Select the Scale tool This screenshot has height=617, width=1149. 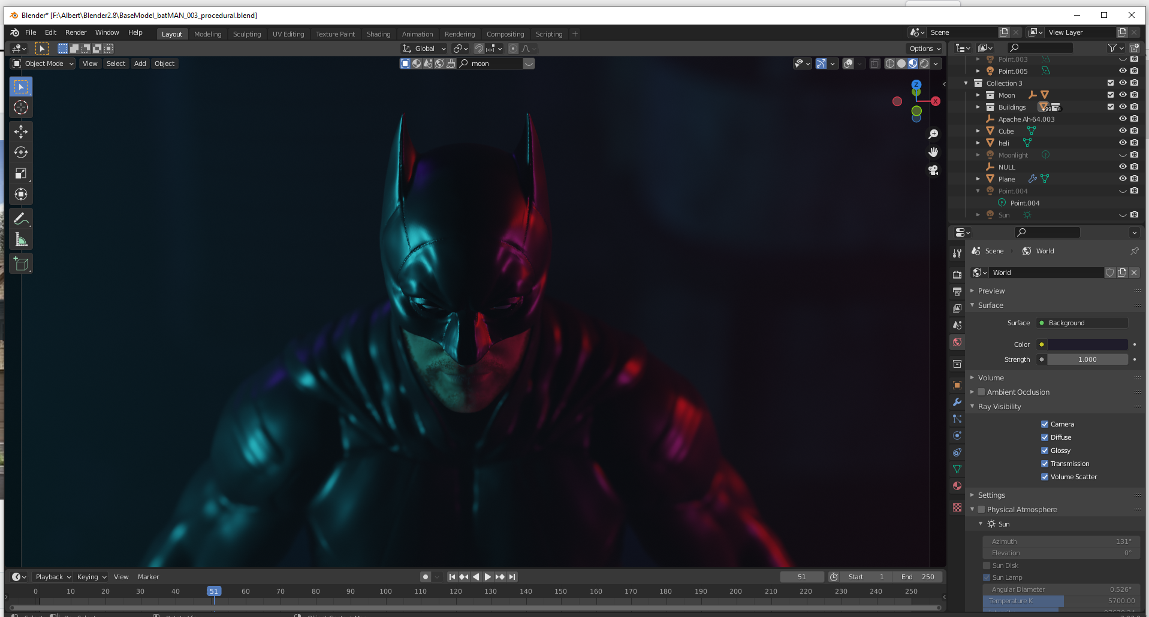(x=21, y=173)
